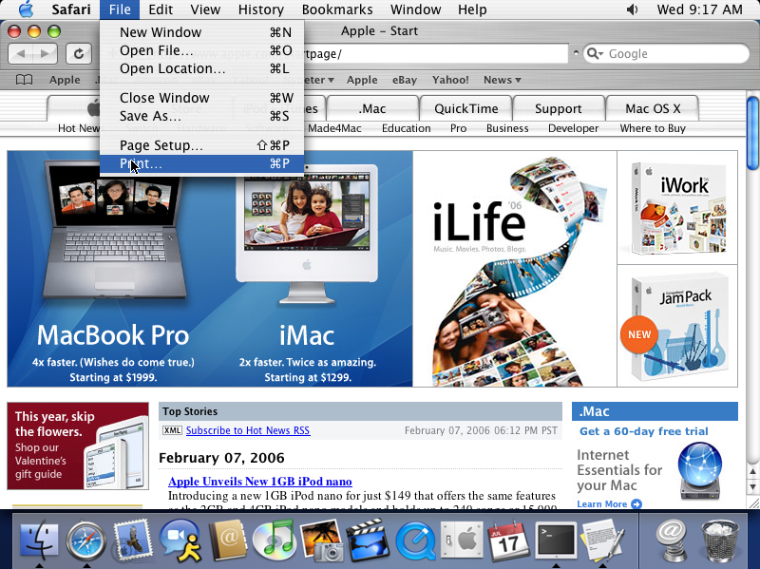Launch iMovie clapperboard in Dock
This screenshot has width=760, height=569.
(x=369, y=540)
